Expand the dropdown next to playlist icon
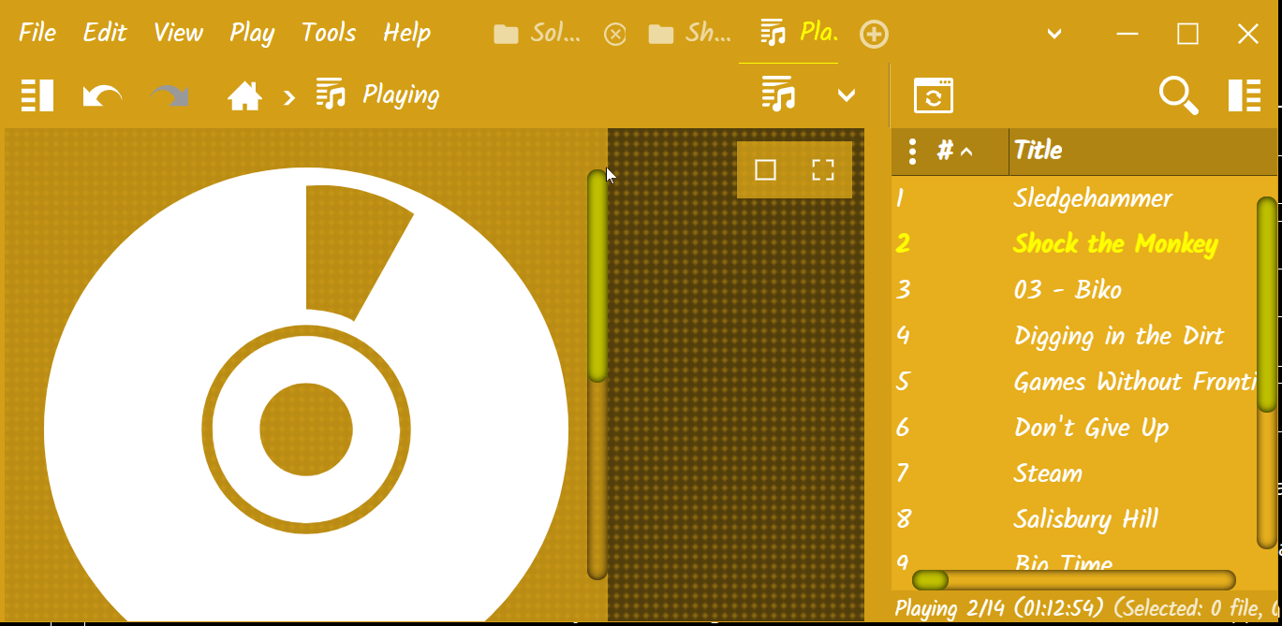This screenshot has width=1282, height=626. tap(847, 95)
